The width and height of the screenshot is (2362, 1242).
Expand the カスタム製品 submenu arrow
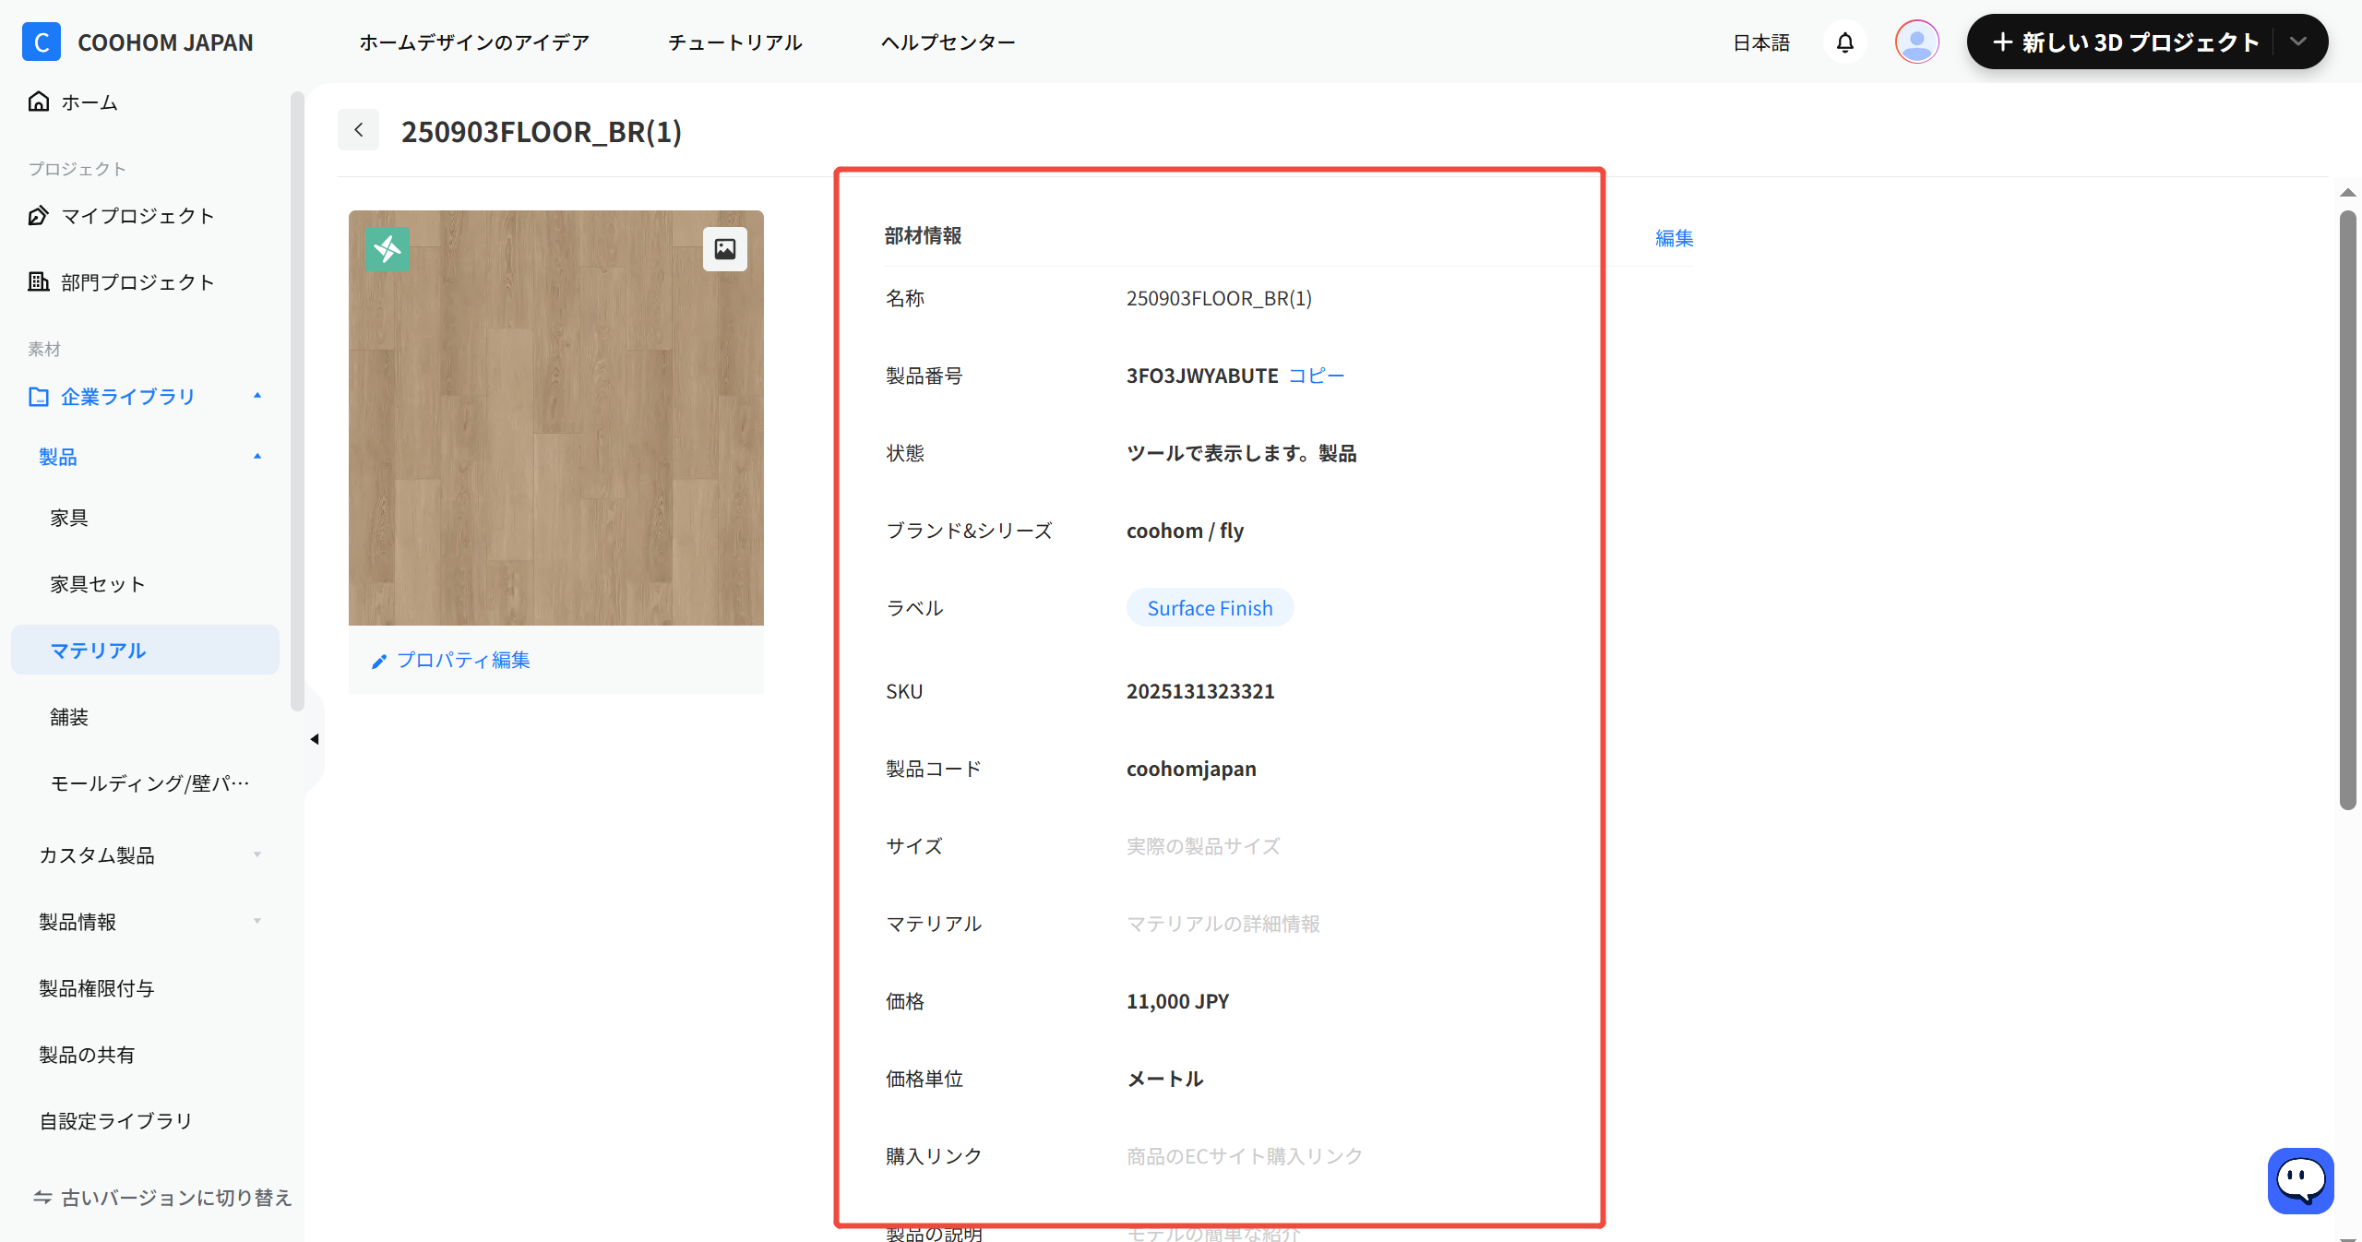[x=257, y=855]
